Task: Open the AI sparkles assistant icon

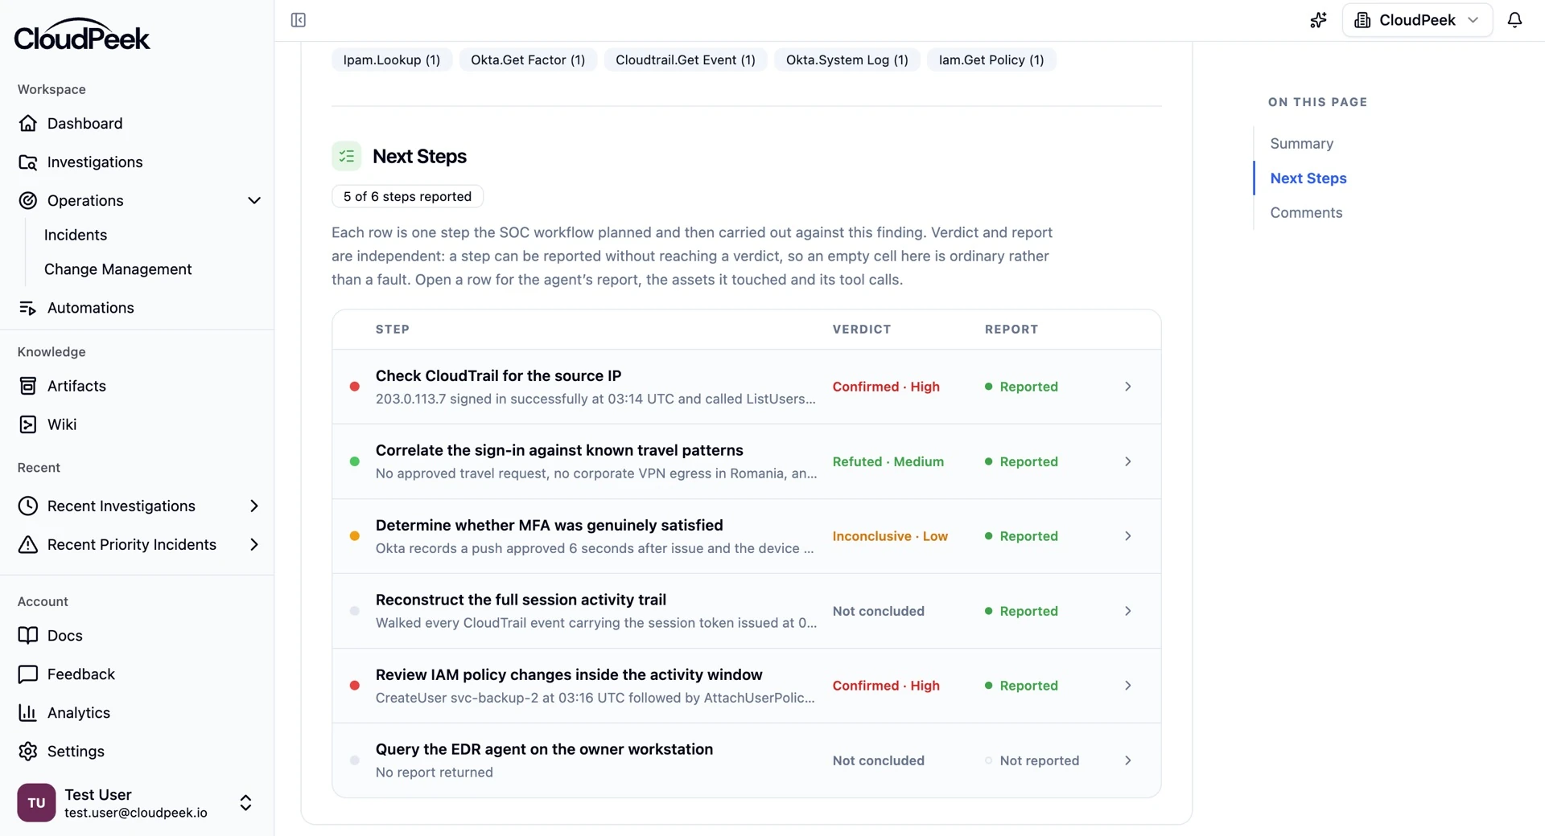Action: tap(1318, 20)
